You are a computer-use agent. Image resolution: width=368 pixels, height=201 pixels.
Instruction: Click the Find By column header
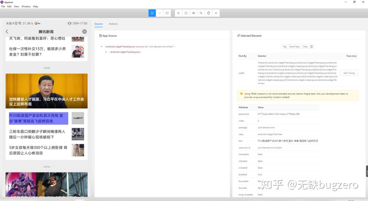[x=243, y=56]
